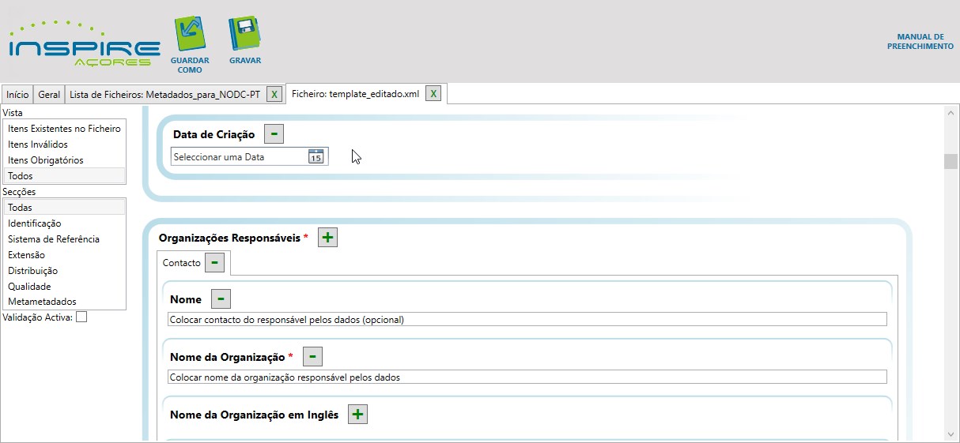The width and height of the screenshot is (960, 443).
Task: Select Itens Obrigatórios in the Vista list
Action: pos(45,160)
